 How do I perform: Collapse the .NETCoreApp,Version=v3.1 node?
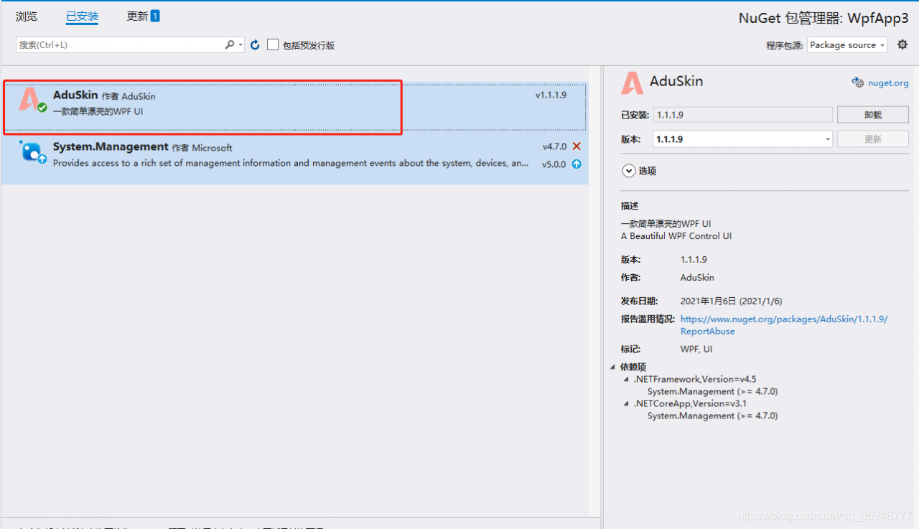[626, 403]
